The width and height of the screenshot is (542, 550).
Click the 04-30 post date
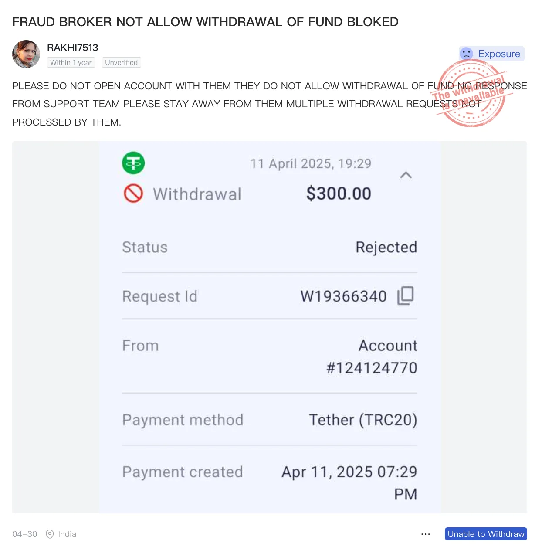pyautogui.click(x=25, y=534)
